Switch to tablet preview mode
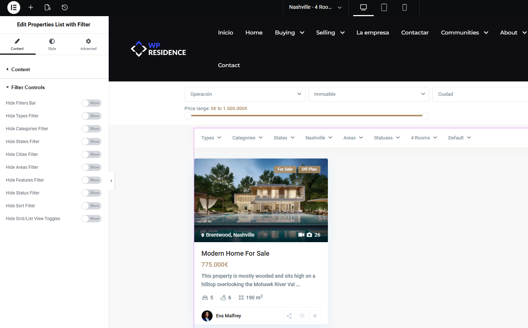 [x=384, y=7]
